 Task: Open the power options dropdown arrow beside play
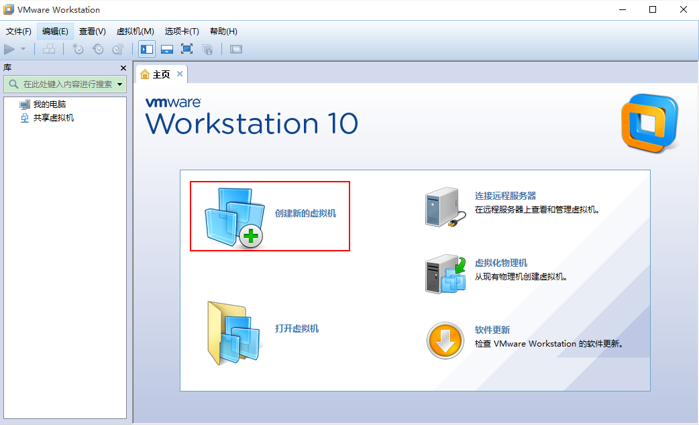[23, 49]
